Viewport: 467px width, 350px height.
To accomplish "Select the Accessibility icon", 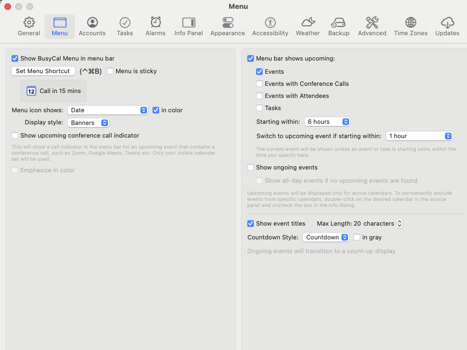I will [270, 26].
